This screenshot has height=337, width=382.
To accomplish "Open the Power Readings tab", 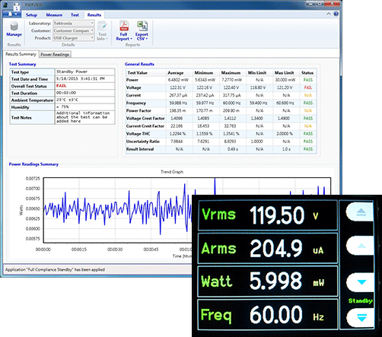I will 55,54.
